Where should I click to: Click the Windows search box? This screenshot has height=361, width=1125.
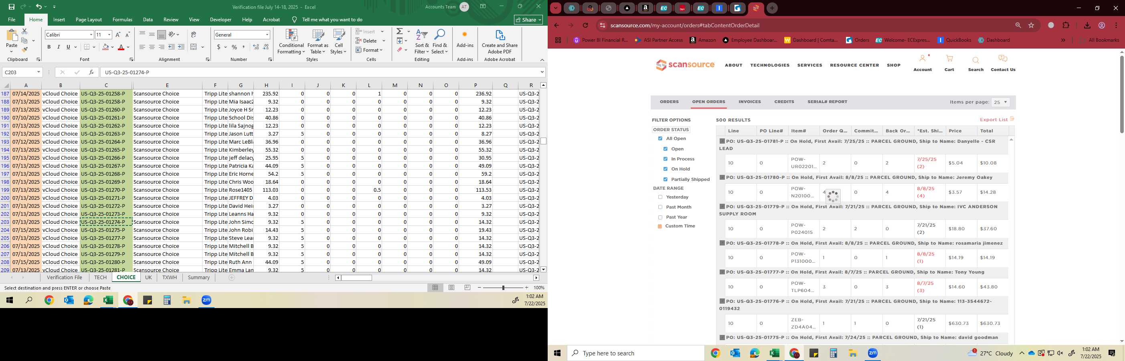point(635,353)
